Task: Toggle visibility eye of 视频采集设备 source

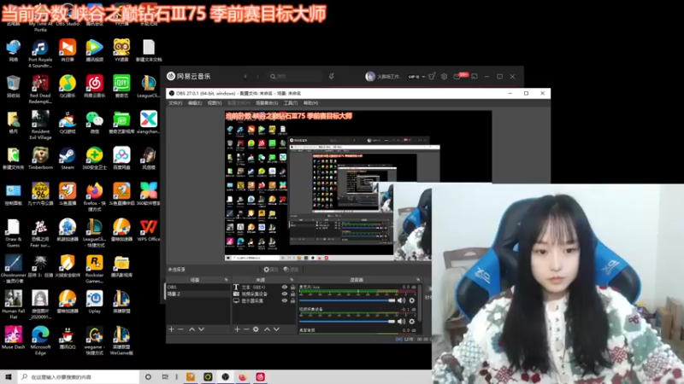Action: pyautogui.click(x=285, y=294)
